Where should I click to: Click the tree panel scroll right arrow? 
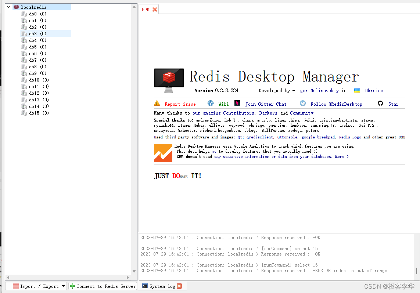click(128, 278)
